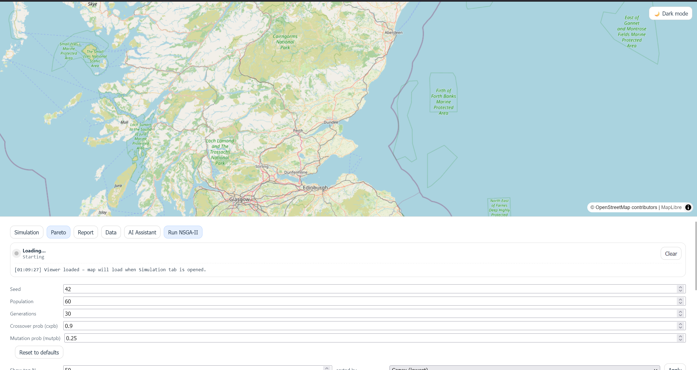Click the Viewer loaded log message
The image size is (697, 370).
point(110,270)
